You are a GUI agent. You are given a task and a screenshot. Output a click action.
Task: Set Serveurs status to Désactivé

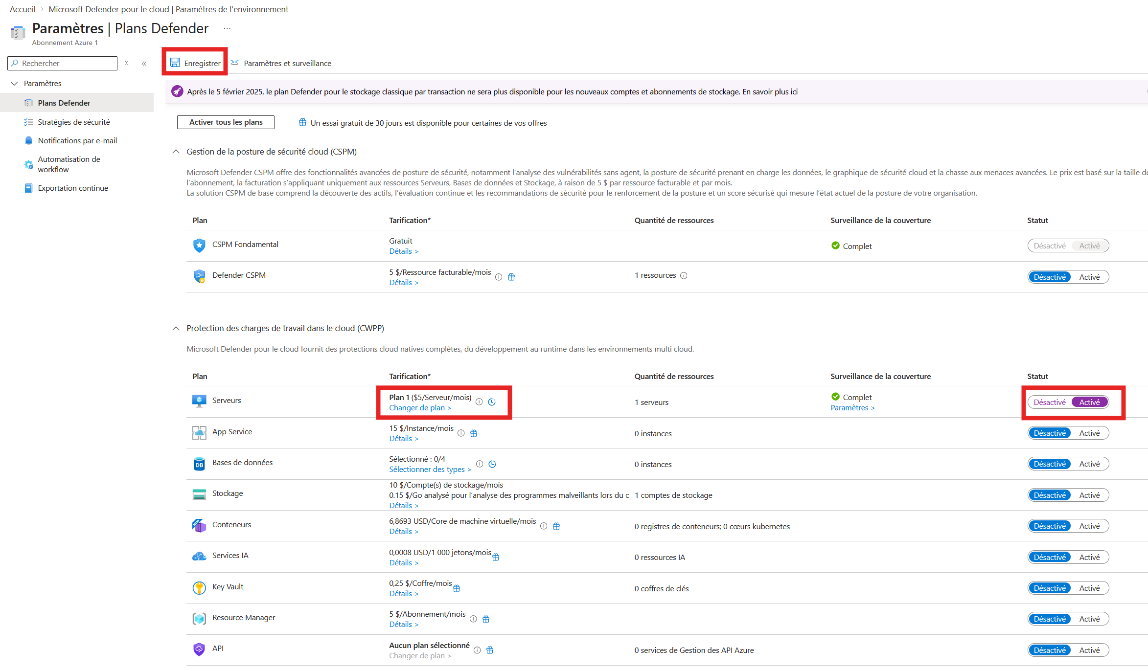1050,402
